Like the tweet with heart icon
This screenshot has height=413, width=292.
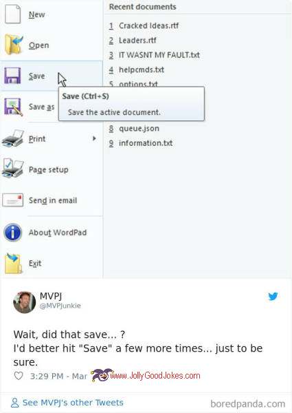[19, 376]
